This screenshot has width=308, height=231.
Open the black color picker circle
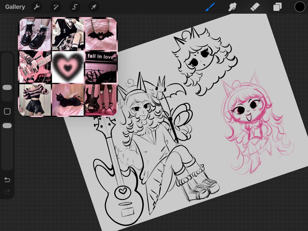[x=300, y=7]
